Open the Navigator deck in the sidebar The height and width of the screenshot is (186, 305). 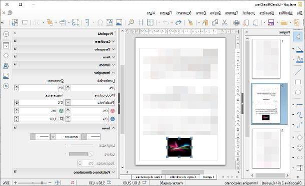pos(6,86)
